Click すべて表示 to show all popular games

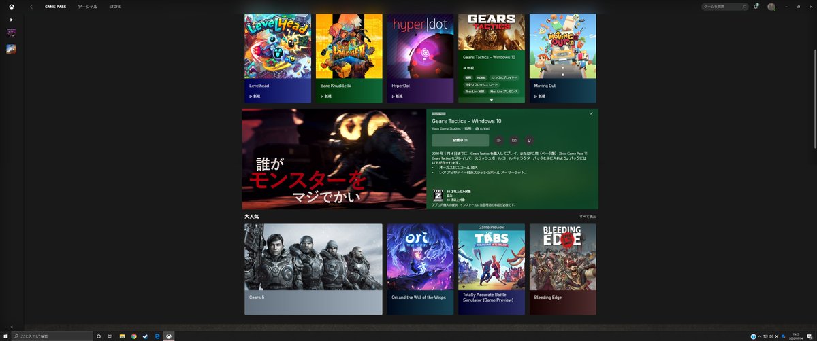(588, 217)
